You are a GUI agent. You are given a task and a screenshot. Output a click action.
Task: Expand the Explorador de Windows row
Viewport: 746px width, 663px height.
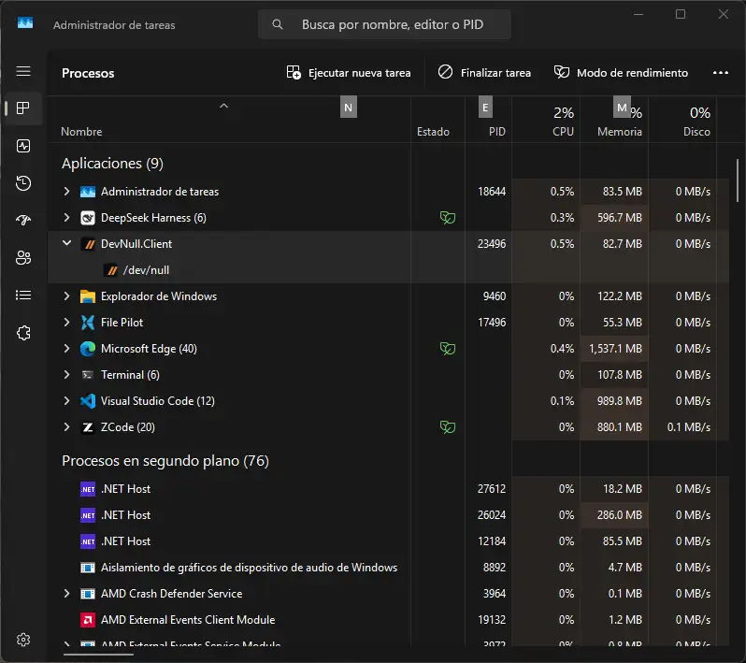[66, 296]
